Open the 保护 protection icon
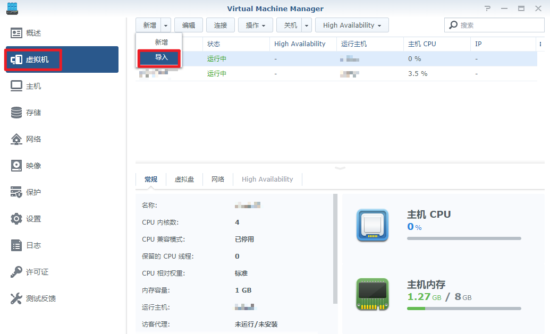 coord(16,192)
